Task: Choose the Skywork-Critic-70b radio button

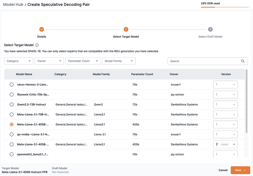Action: [12, 94]
